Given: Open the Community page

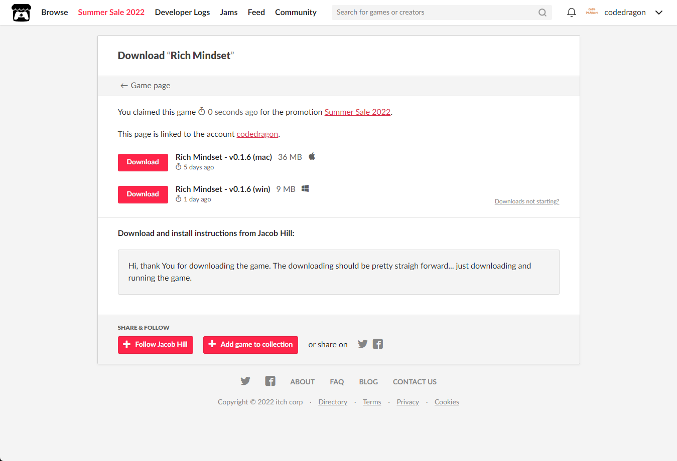Looking at the screenshot, I should click(x=296, y=13).
